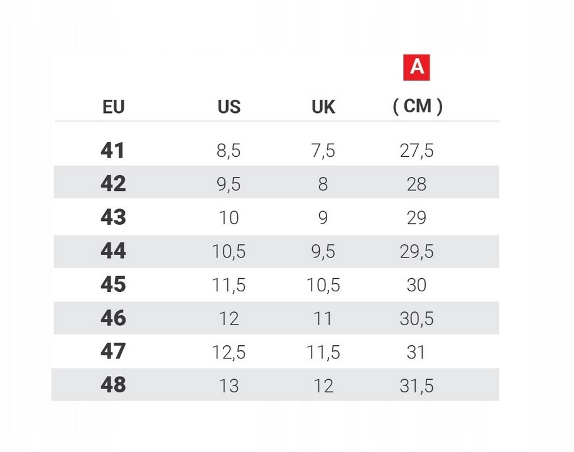Click the EU column header
The image size is (574, 452).
114,107
